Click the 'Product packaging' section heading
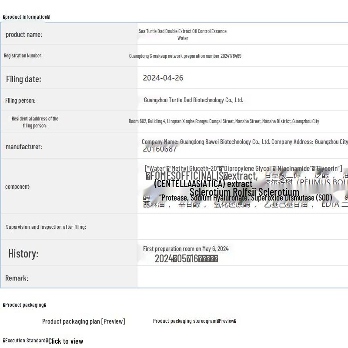This screenshot has height=348, width=348. (24, 305)
